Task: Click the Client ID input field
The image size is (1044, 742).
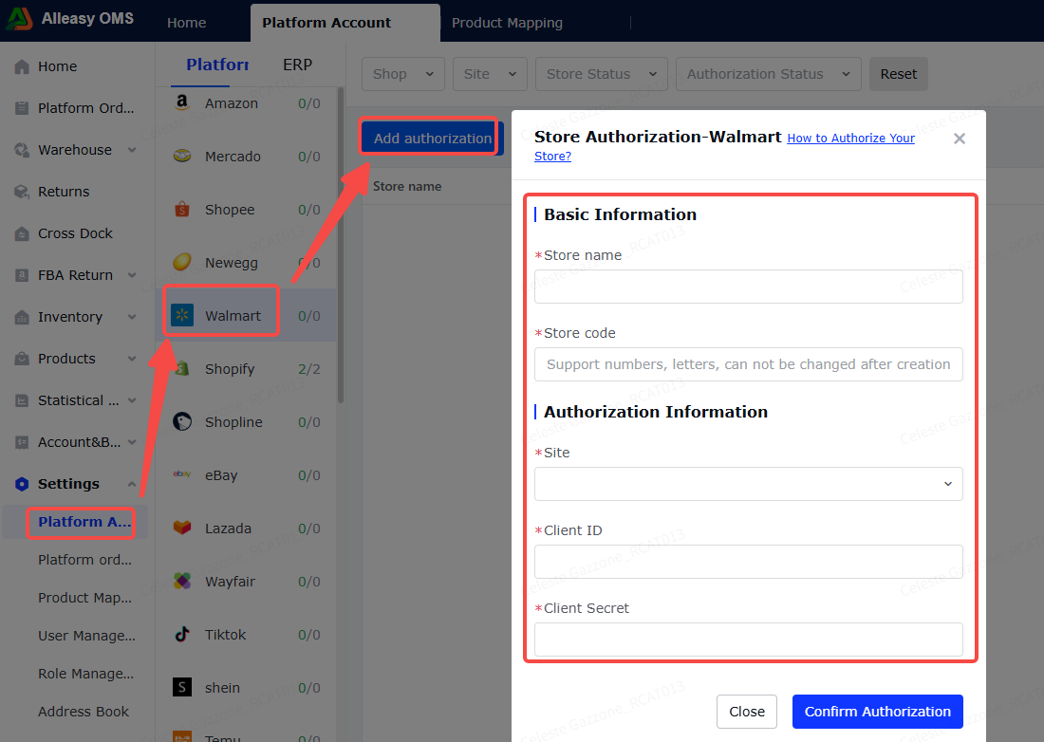Action: point(749,562)
